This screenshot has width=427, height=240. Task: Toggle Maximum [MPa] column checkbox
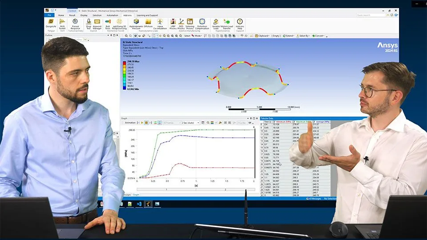click(294, 122)
